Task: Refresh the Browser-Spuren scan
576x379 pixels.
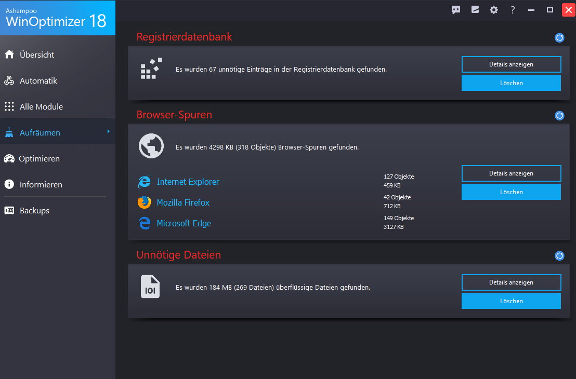Action: 559,115
